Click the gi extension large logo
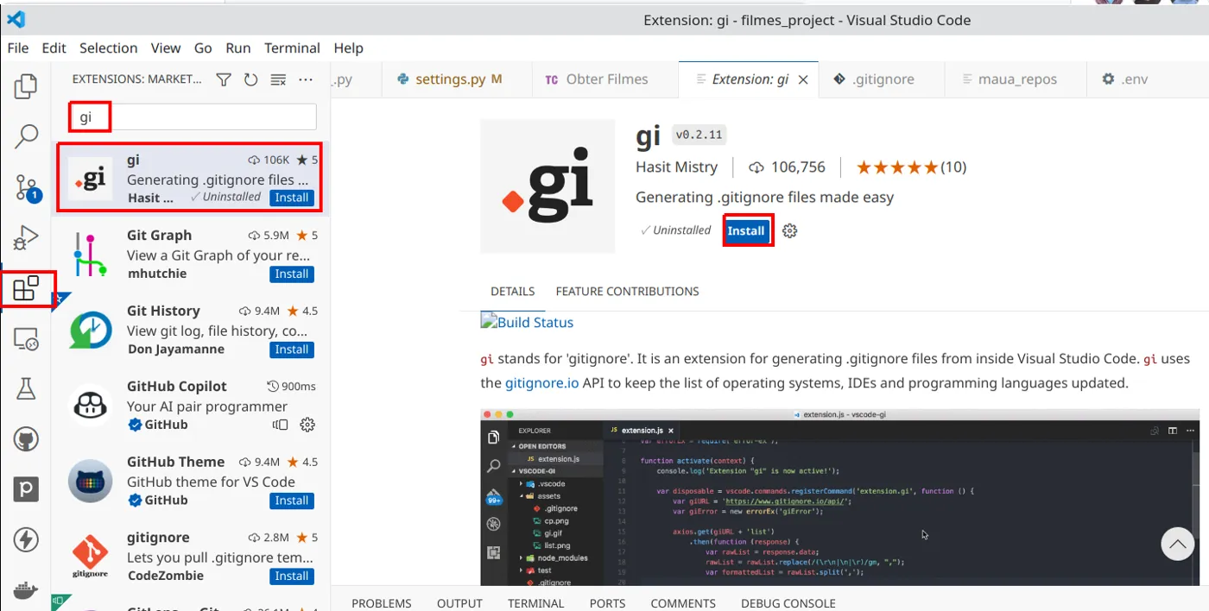Viewport: 1209px width, 611px height. (548, 186)
